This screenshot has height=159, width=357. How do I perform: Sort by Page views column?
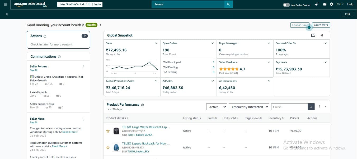point(253,118)
